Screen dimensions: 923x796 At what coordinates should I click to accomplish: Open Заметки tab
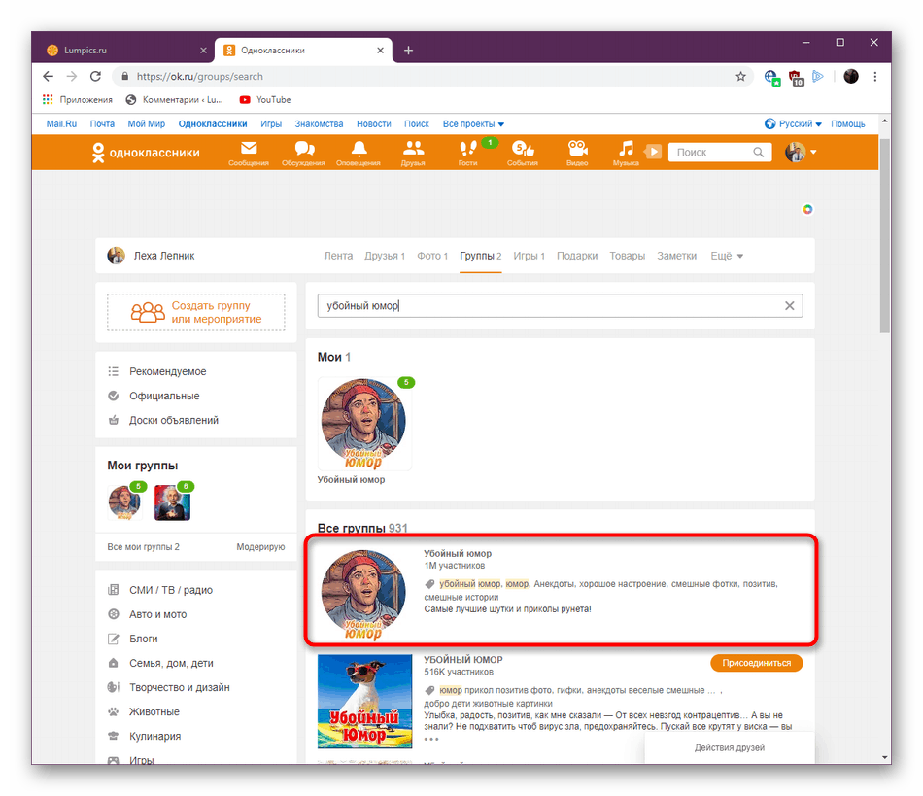[x=676, y=256]
